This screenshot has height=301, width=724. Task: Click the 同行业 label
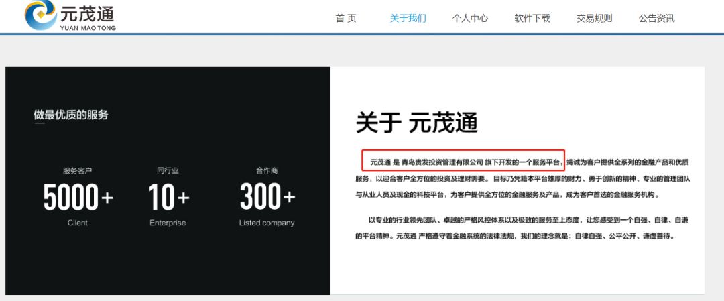coord(168,171)
